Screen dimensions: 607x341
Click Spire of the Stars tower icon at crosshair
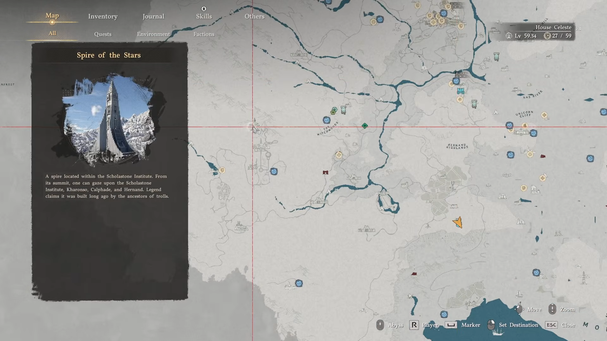click(x=255, y=126)
